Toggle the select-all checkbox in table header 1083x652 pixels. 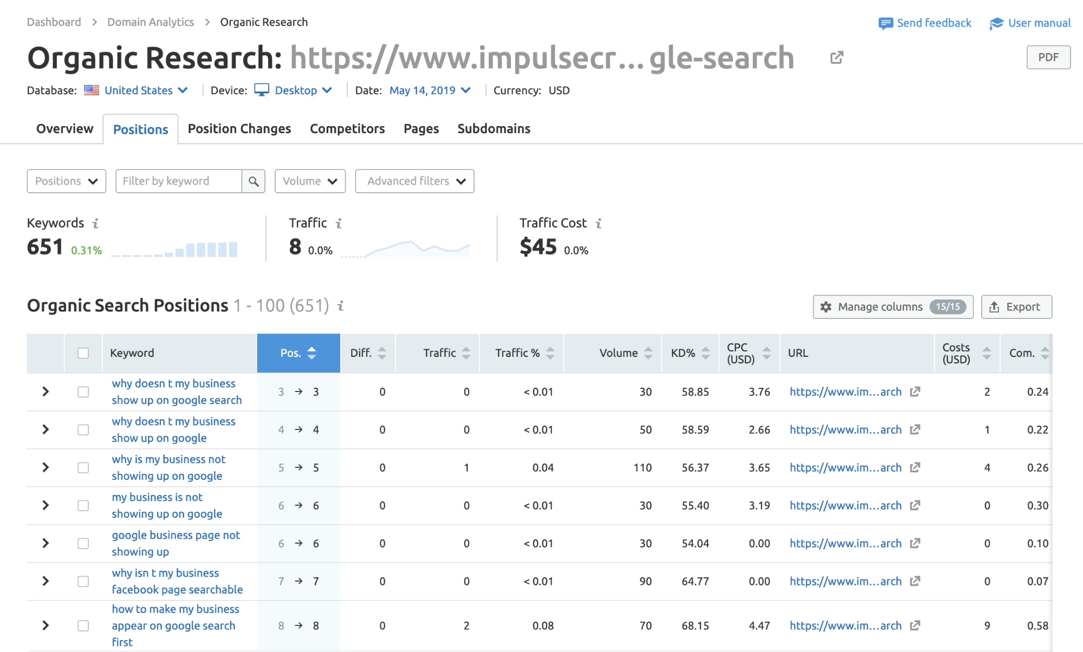(x=83, y=353)
